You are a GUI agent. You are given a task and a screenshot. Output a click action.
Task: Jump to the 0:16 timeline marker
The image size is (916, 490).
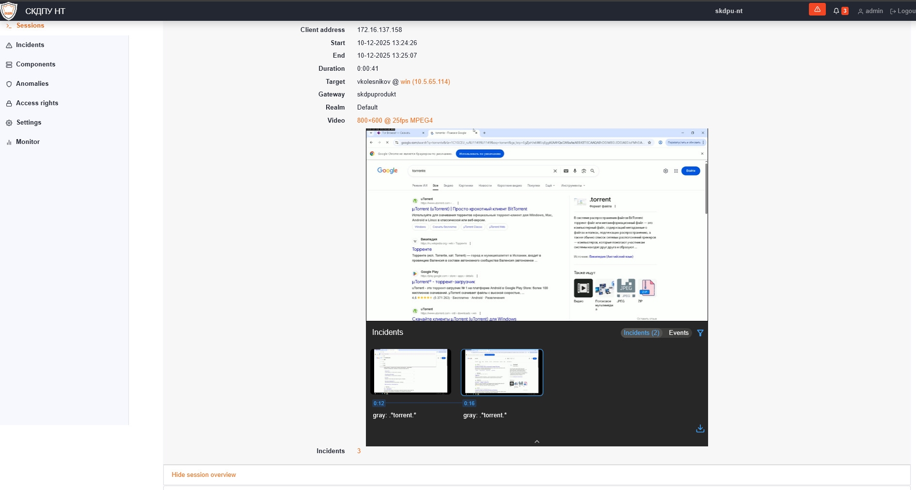click(x=469, y=403)
